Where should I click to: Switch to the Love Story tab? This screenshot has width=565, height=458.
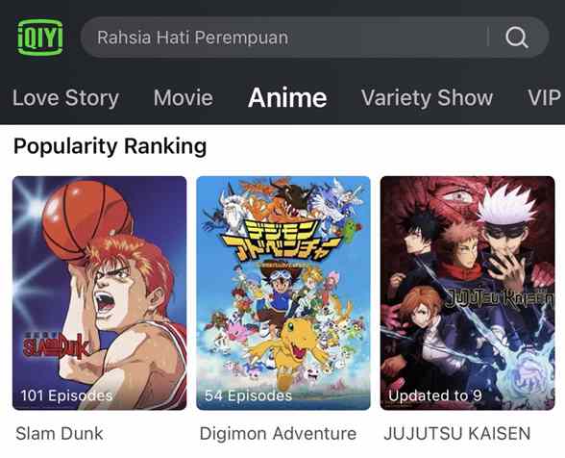click(x=65, y=98)
